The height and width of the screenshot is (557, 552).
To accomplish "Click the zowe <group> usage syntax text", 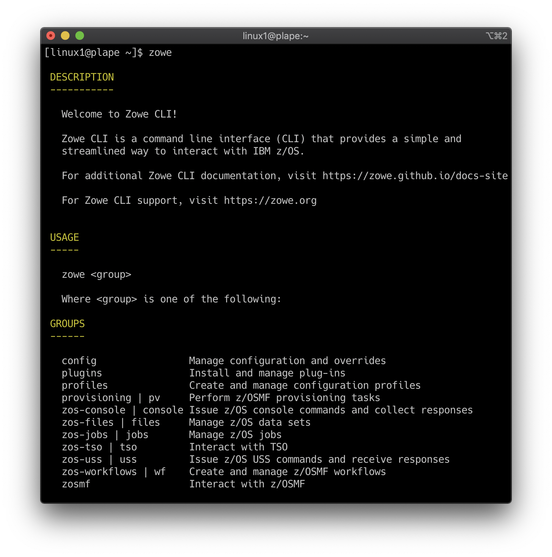I will click(96, 275).
